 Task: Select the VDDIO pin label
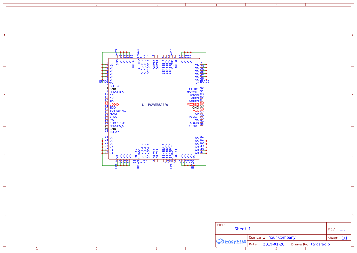pos(114,104)
